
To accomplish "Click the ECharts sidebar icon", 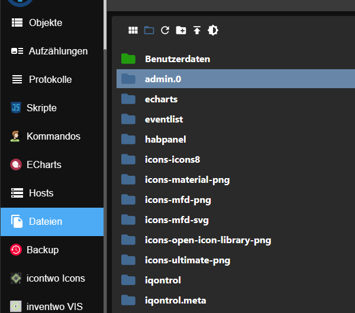I will 16,164.
